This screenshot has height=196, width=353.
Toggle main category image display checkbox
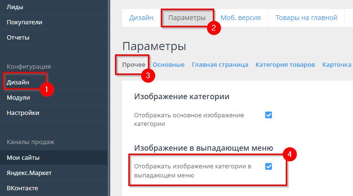[x=269, y=115]
